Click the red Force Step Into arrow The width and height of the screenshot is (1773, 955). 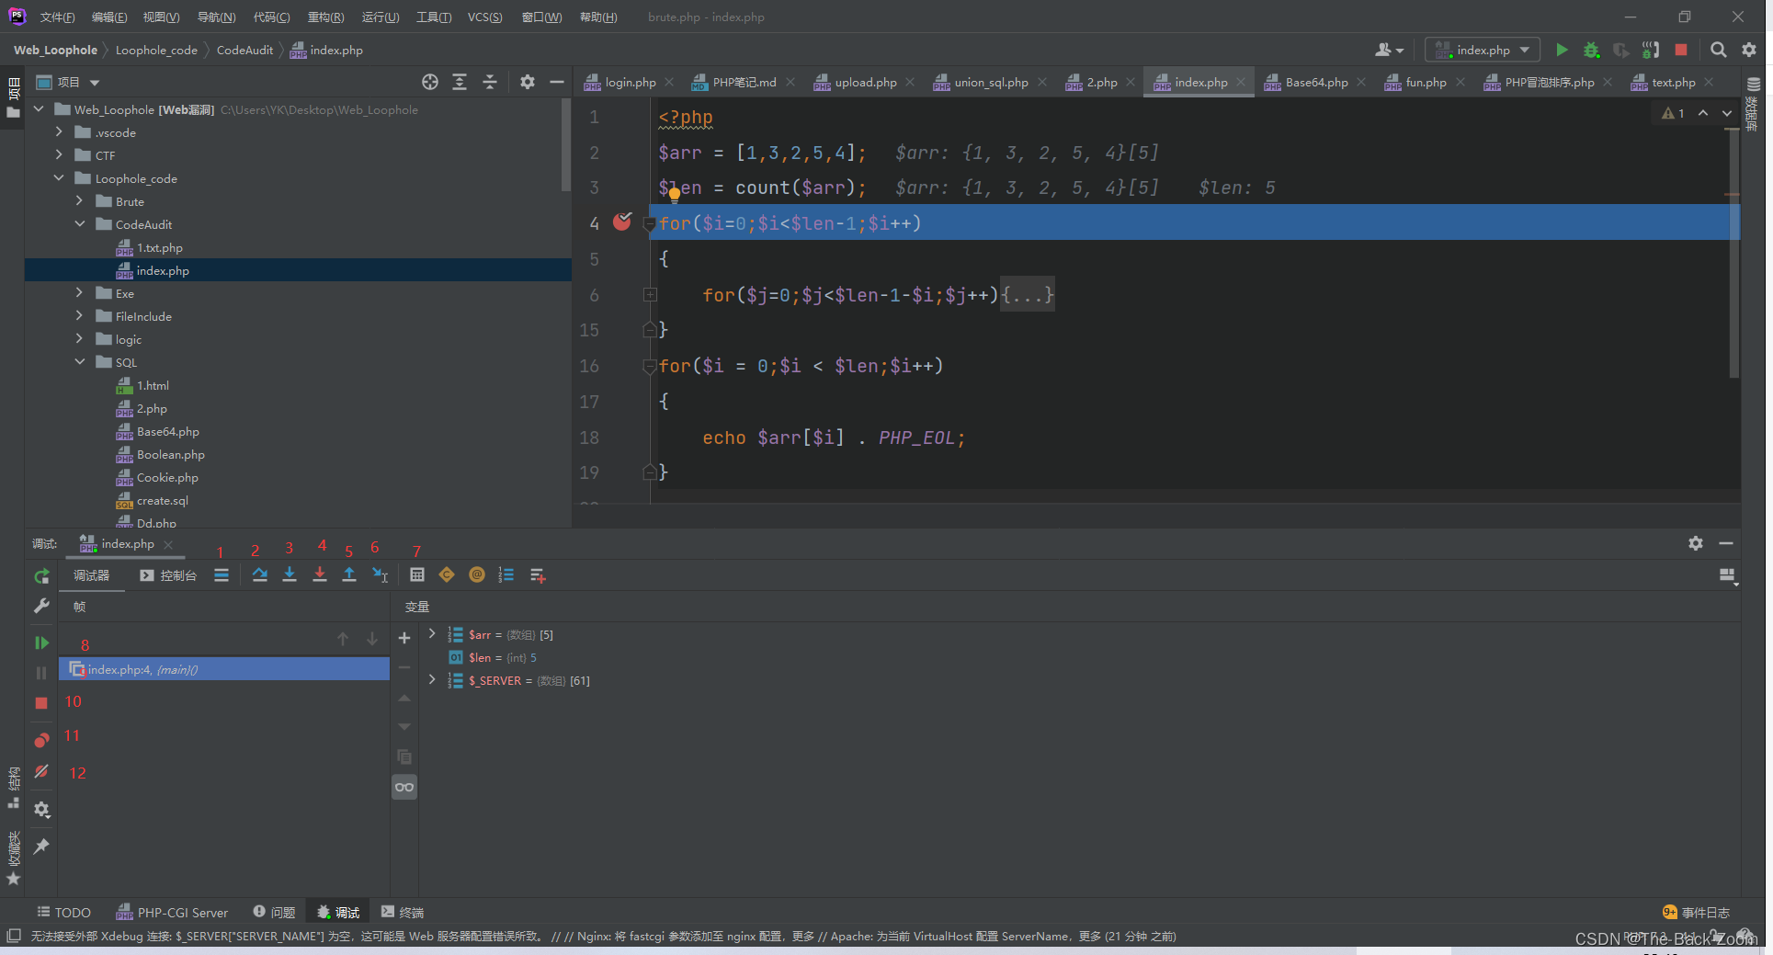[x=320, y=575]
